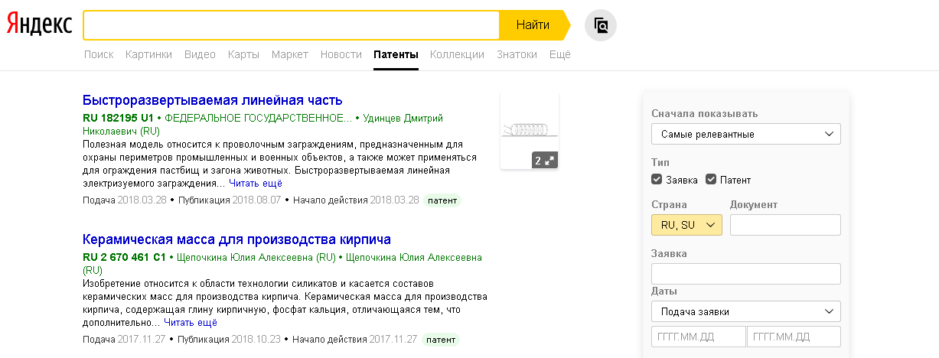Switch to the Новости tab
Viewport: 939px width, 358px height.
click(x=341, y=55)
